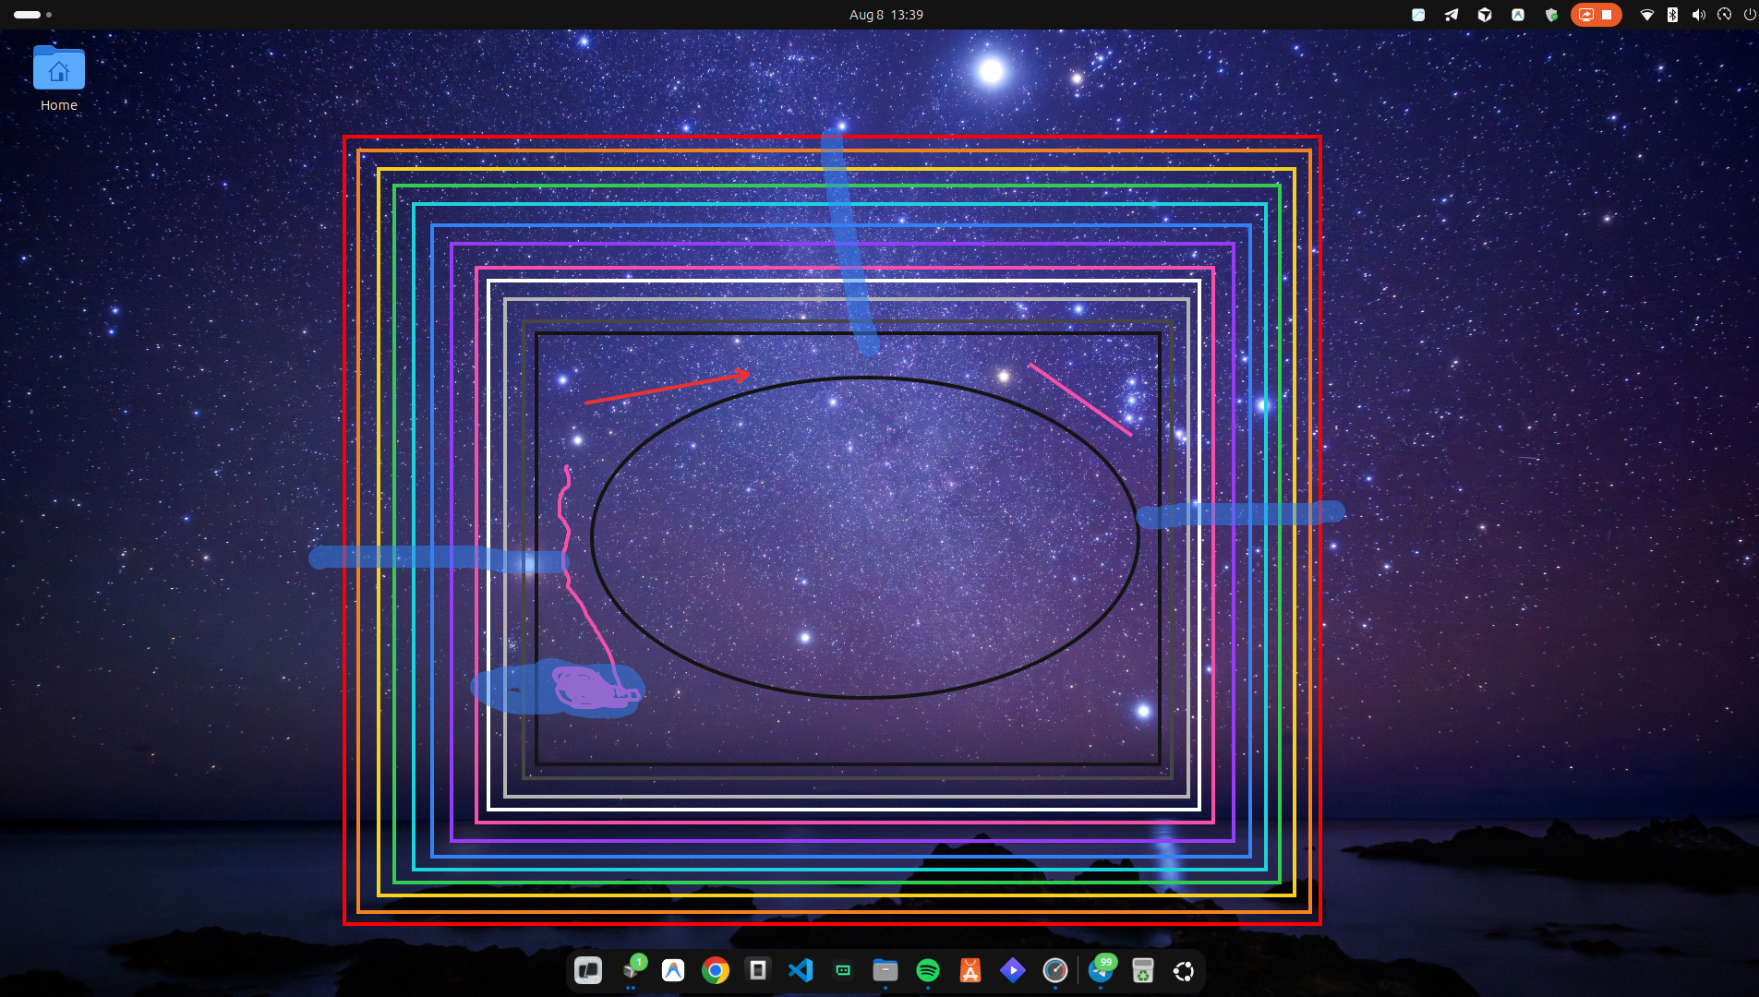Open Visual Studio Code from dock
The height and width of the screenshot is (997, 1759).
tap(801, 970)
